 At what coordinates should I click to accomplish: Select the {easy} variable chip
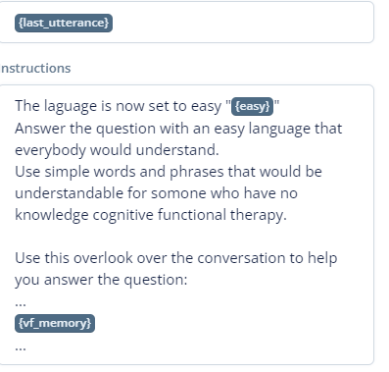[x=252, y=106]
